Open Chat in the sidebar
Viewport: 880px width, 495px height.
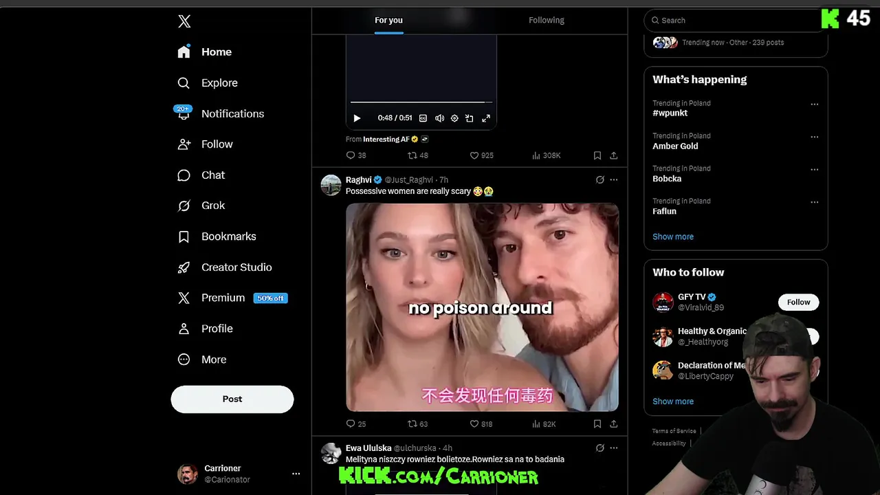[x=201, y=175]
